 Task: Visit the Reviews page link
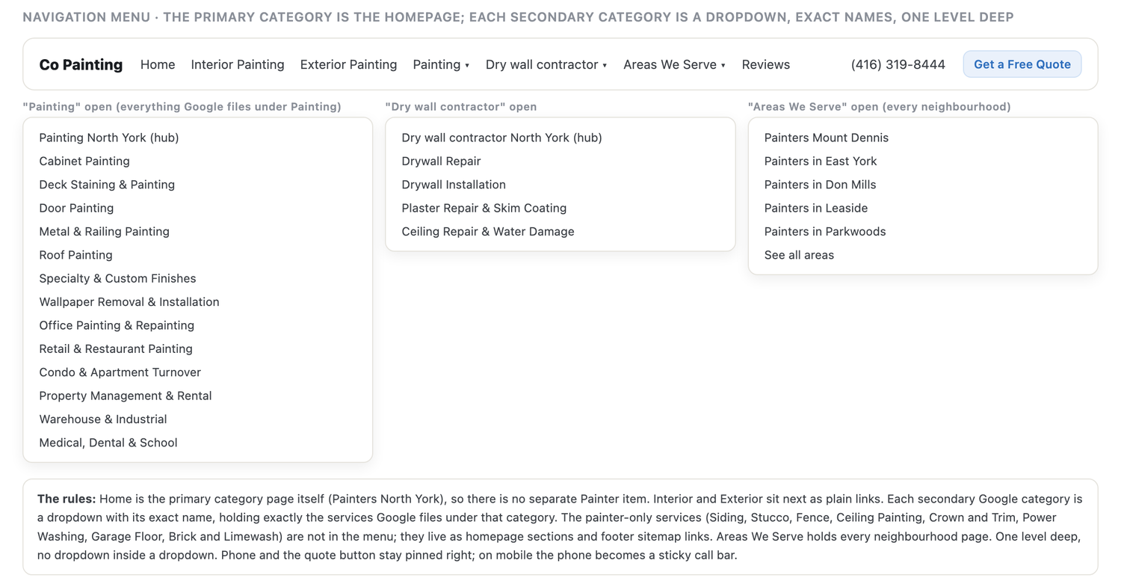(766, 64)
